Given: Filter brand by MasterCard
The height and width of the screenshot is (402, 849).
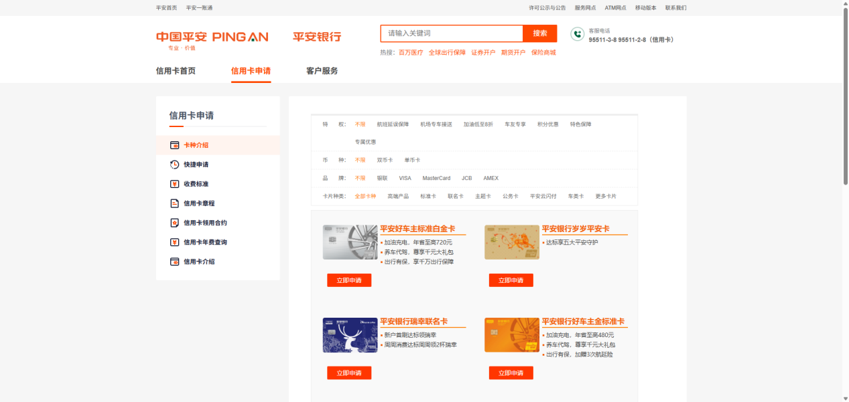Looking at the screenshot, I should (436, 178).
